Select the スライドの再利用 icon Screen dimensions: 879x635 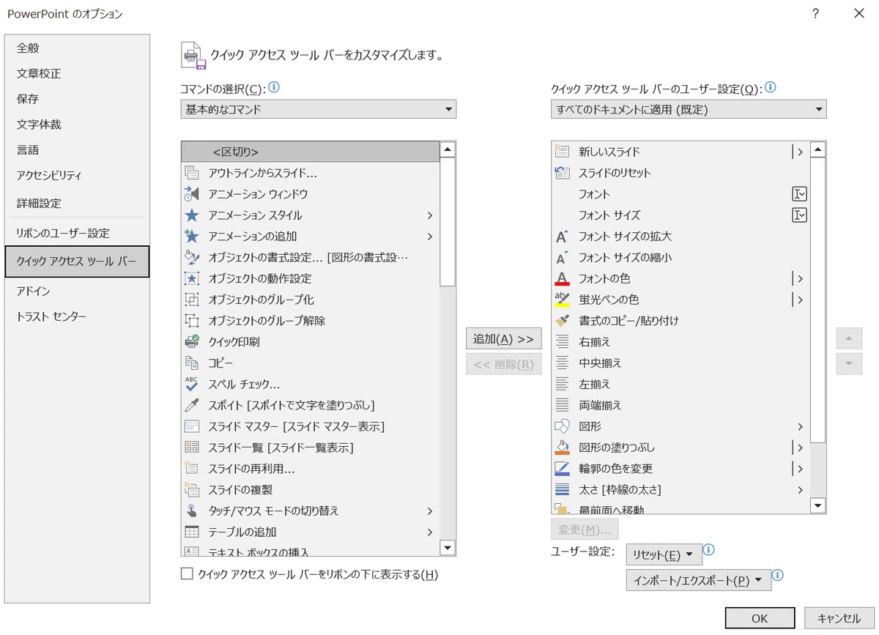(x=192, y=468)
